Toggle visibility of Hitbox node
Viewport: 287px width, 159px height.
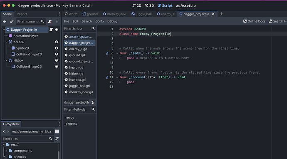(57, 60)
